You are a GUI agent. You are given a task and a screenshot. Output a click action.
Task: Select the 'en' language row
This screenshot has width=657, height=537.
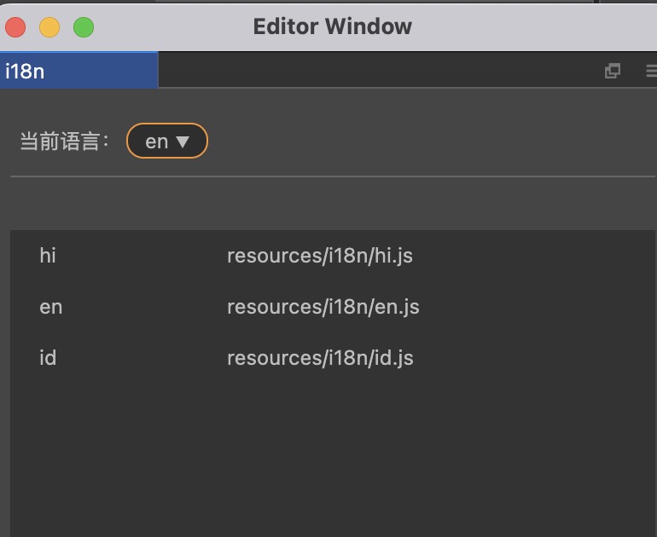(50, 306)
